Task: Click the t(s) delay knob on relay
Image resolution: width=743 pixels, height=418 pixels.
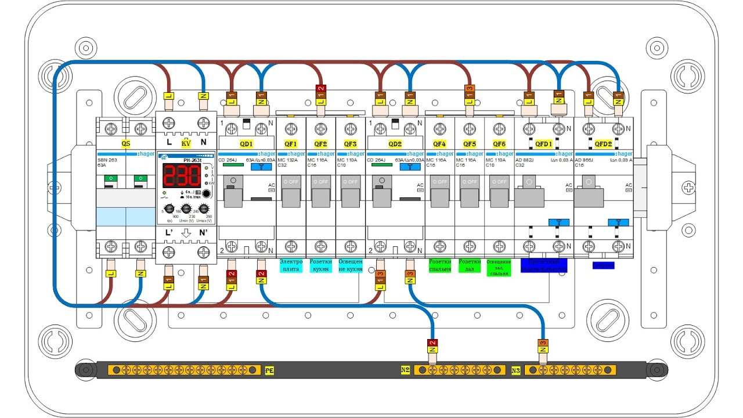Action: [x=169, y=209]
